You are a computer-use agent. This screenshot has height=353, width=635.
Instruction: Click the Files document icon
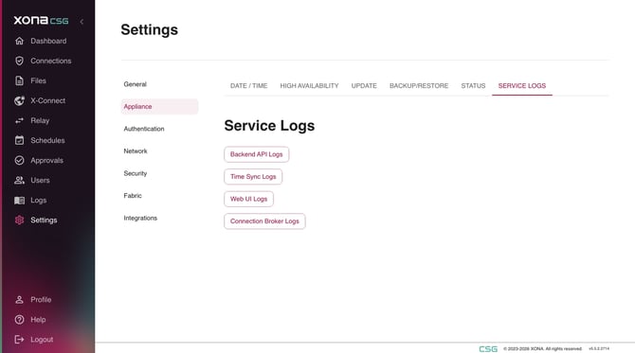19,80
